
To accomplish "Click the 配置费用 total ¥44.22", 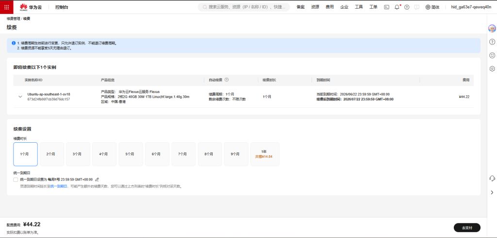I will (32, 224).
